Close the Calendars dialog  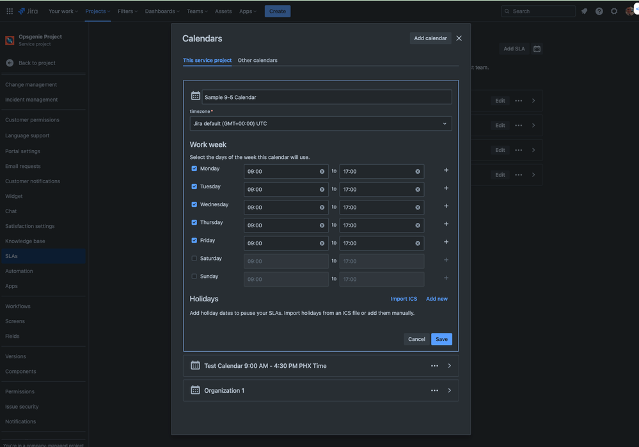click(x=459, y=38)
